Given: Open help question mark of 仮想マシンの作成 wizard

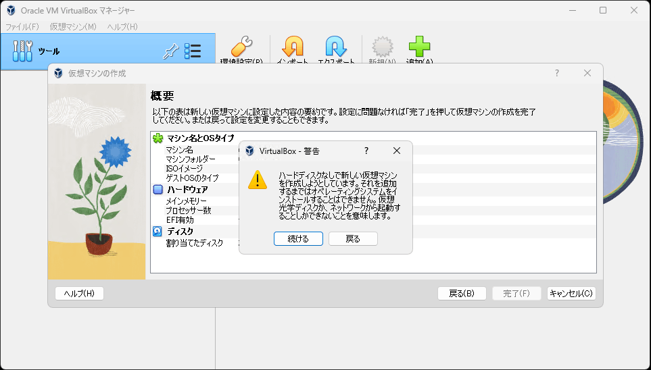Looking at the screenshot, I should [557, 73].
